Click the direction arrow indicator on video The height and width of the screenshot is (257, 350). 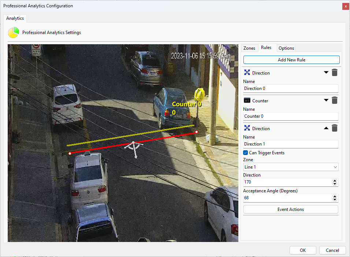click(x=134, y=150)
